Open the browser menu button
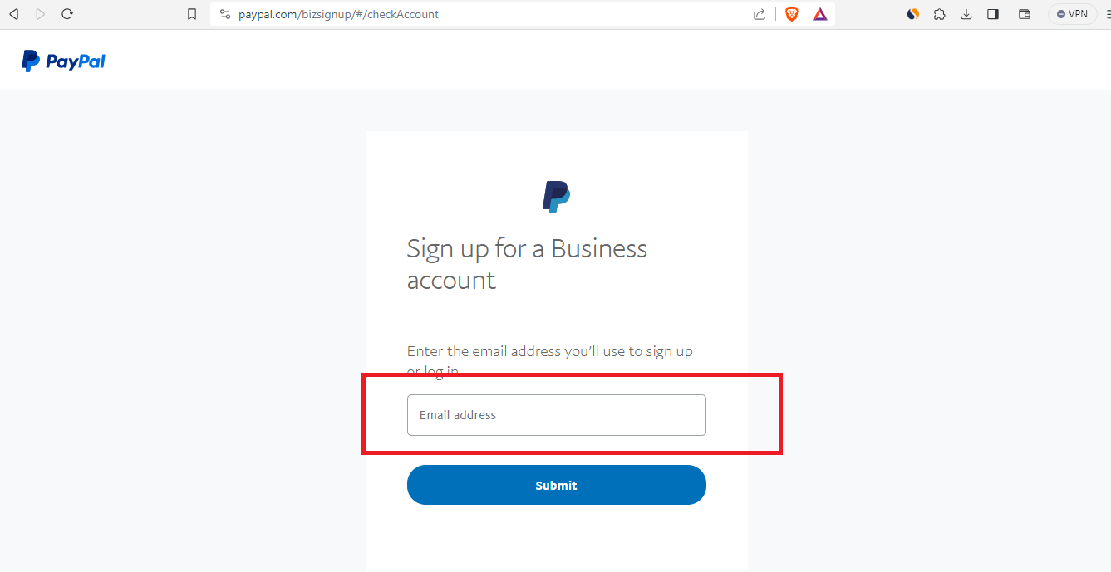This screenshot has width=1111, height=572. coord(1104,13)
